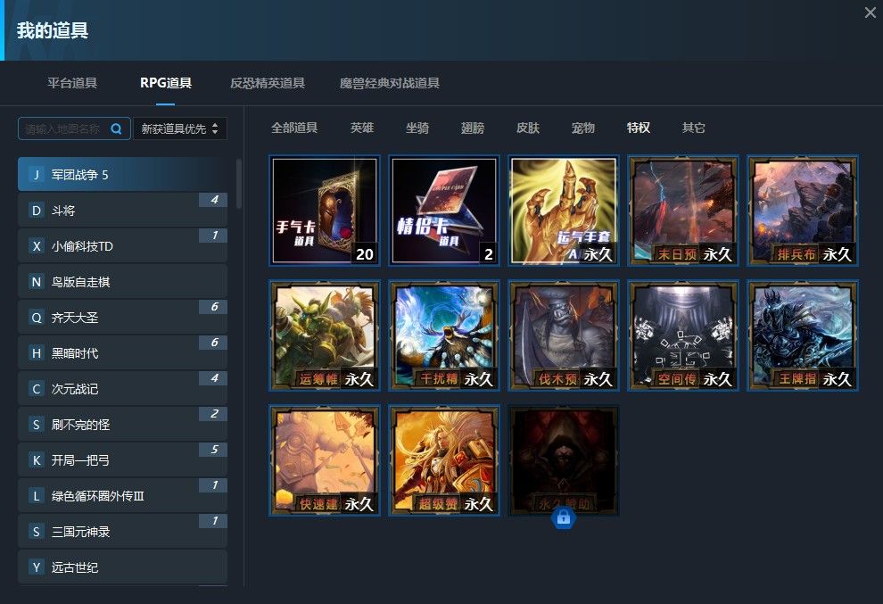Open the 手气卡 lucky card item icon
Screen dimensions: 883x604
click(x=325, y=210)
